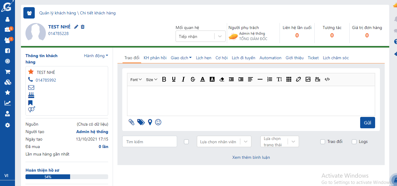Open the emoji smiley picker
Image resolution: width=397 pixels, height=186 pixels.
(158, 122)
